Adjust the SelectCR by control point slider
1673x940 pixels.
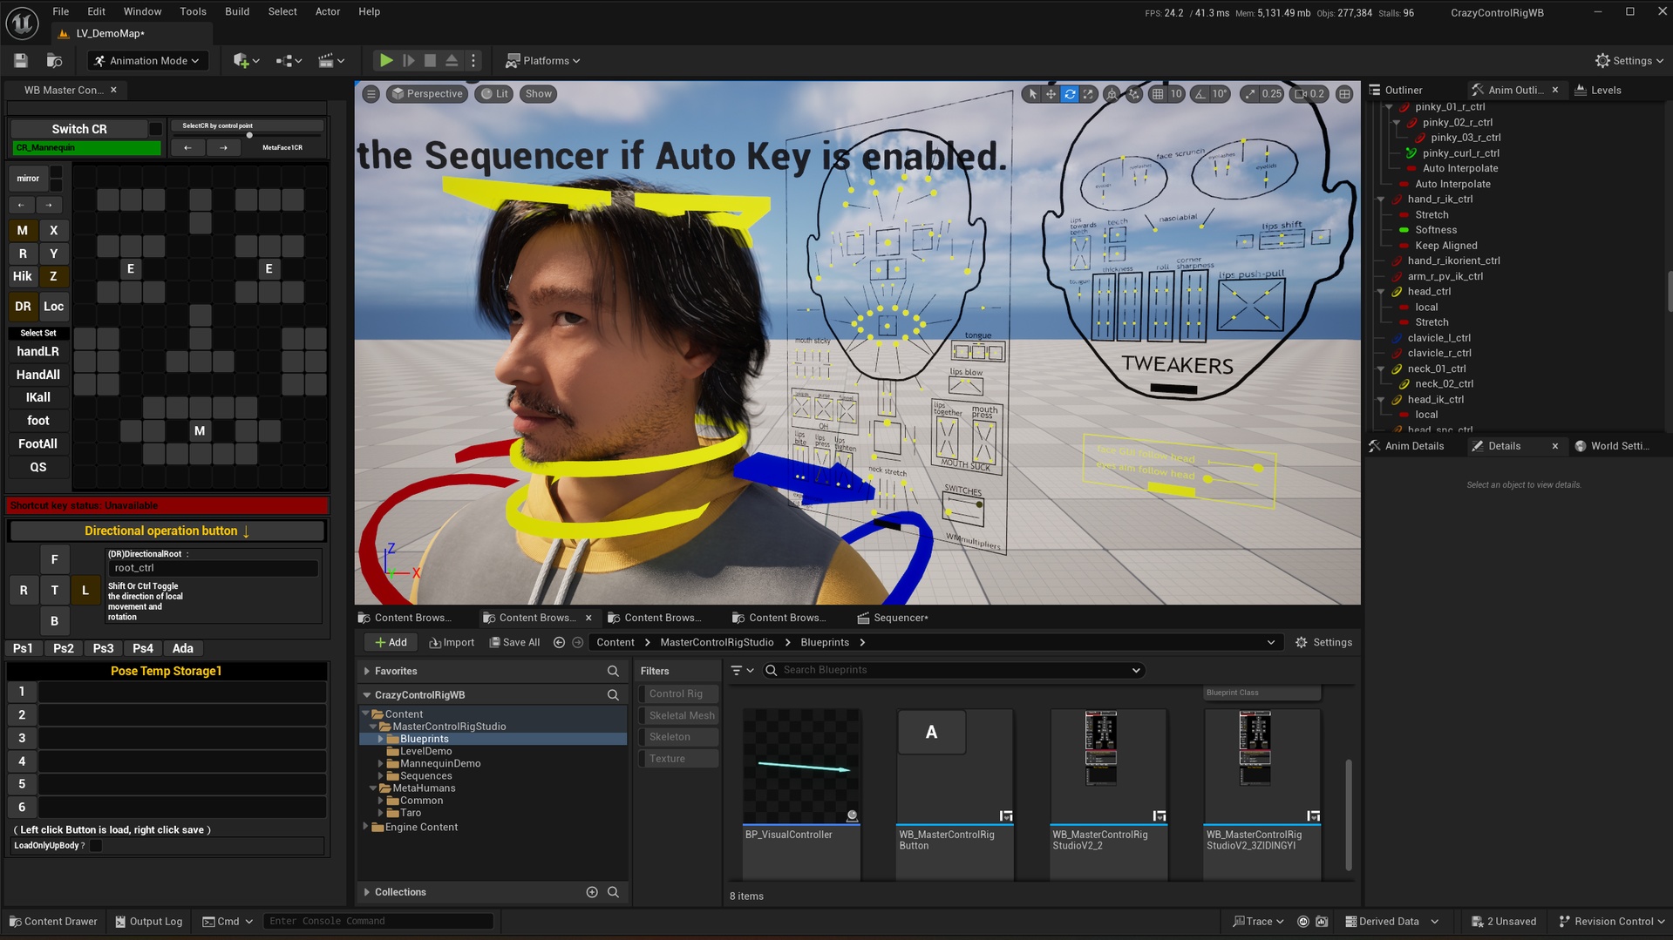248,135
